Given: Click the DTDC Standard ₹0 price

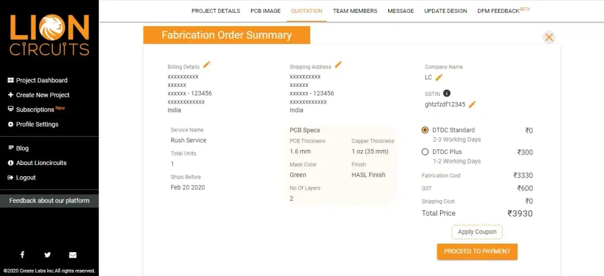Looking at the screenshot, I should [x=529, y=130].
